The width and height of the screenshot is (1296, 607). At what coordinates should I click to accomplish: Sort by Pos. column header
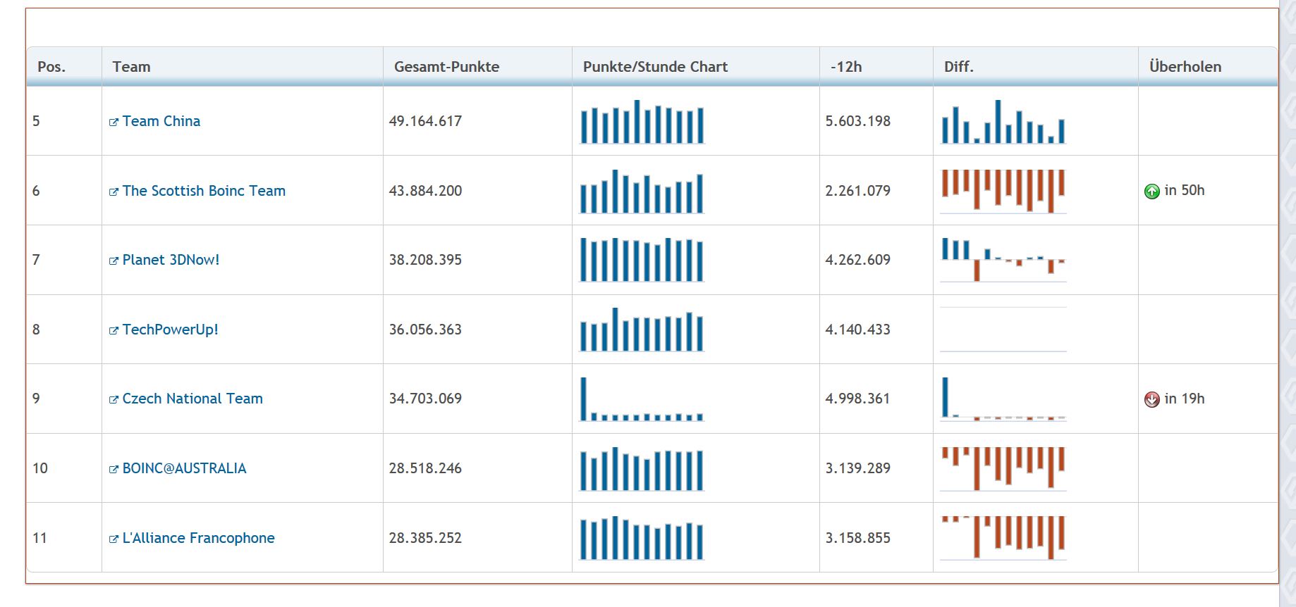point(64,67)
